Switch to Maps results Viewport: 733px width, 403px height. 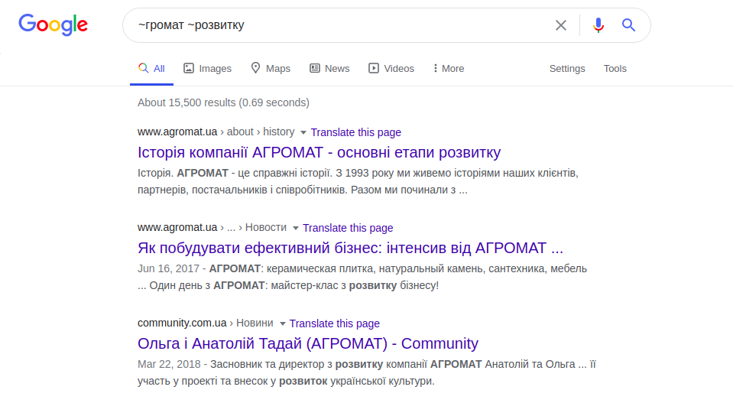coord(271,68)
